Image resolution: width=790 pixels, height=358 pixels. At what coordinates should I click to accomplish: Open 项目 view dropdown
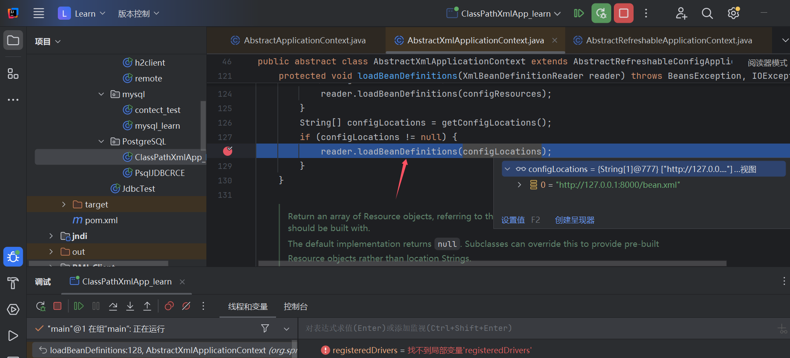[x=48, y=42]
